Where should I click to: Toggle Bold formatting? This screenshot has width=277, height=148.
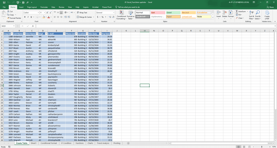pyautogui.click(x=25, y=17)
